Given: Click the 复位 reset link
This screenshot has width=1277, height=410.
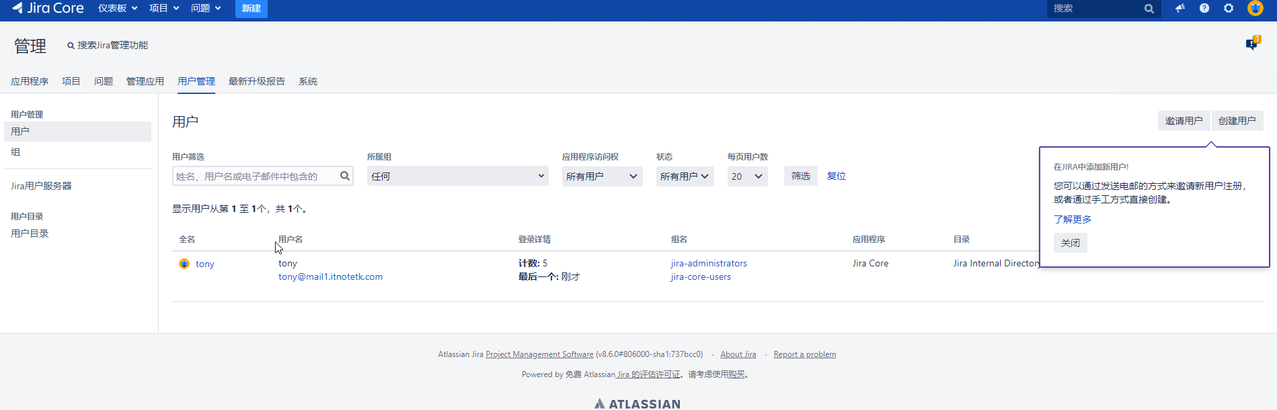Looking at the screenshot, I should [x=837, y=176].
